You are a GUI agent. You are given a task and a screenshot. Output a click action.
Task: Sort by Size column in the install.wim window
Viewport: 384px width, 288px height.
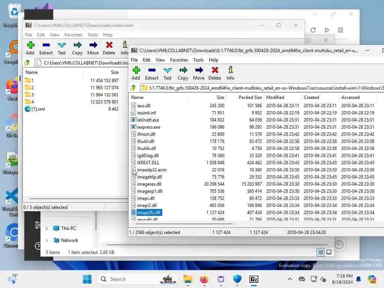(x=102, y=72)
